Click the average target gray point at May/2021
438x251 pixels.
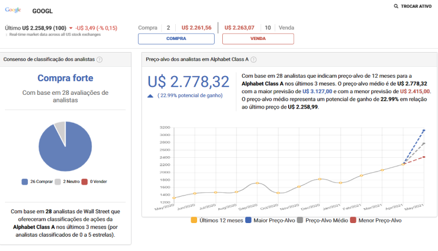tap(424, 144)
